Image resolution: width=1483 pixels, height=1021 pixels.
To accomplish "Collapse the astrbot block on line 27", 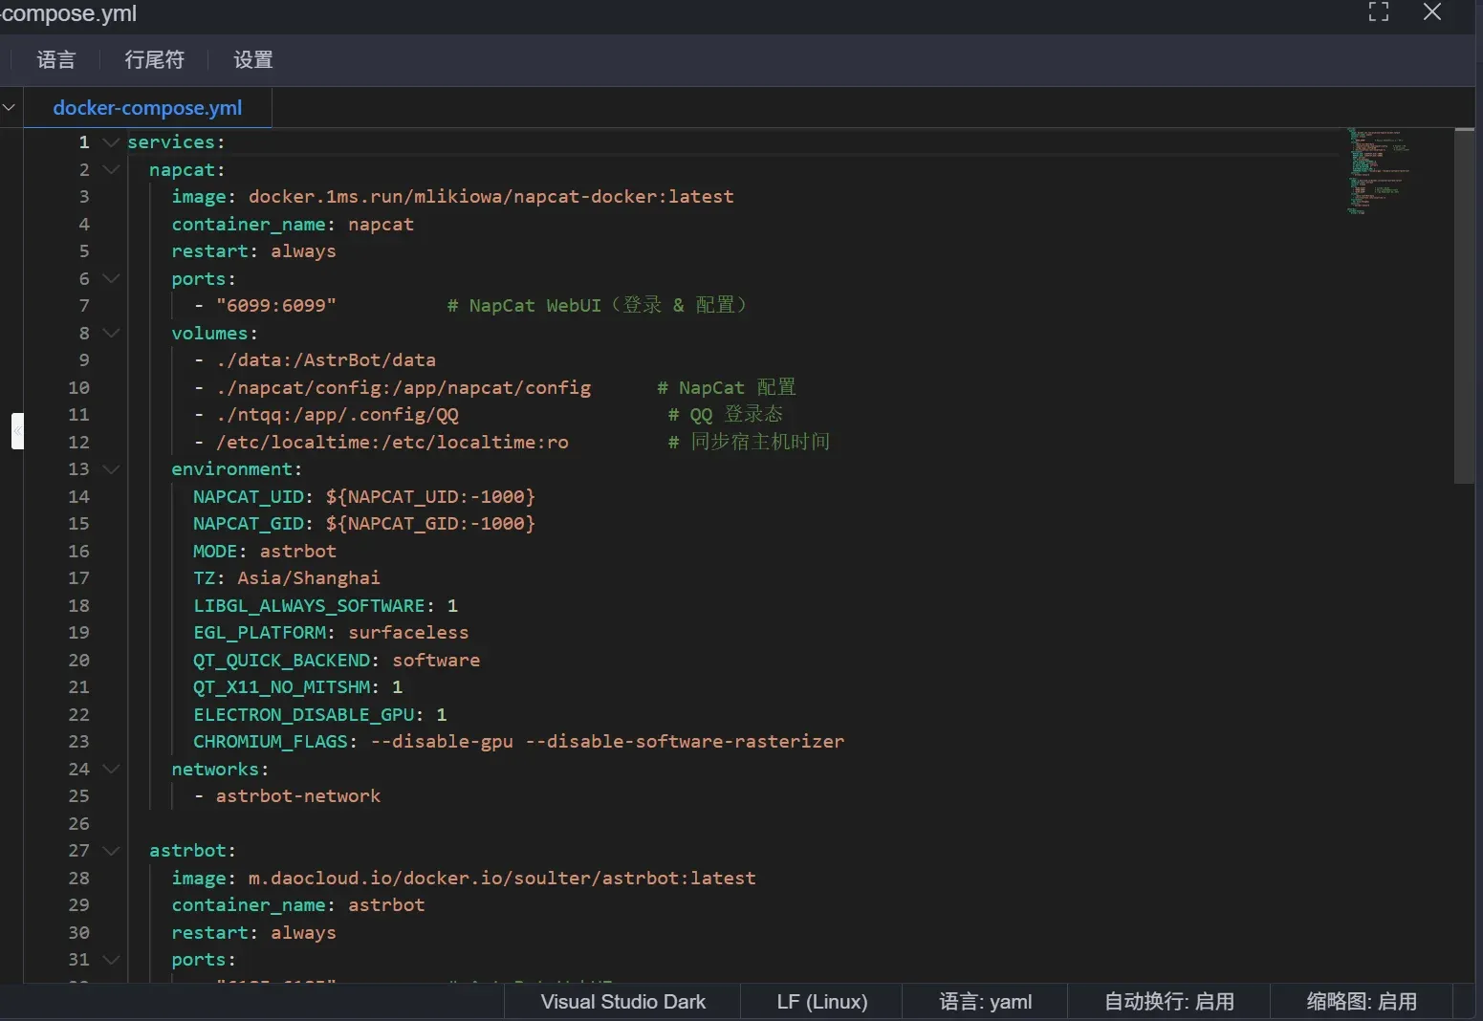I will [x=111, y=851].
